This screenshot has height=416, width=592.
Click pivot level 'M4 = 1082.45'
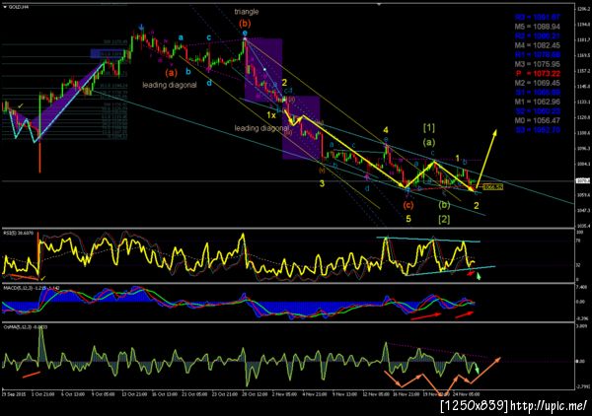[538, 45]
